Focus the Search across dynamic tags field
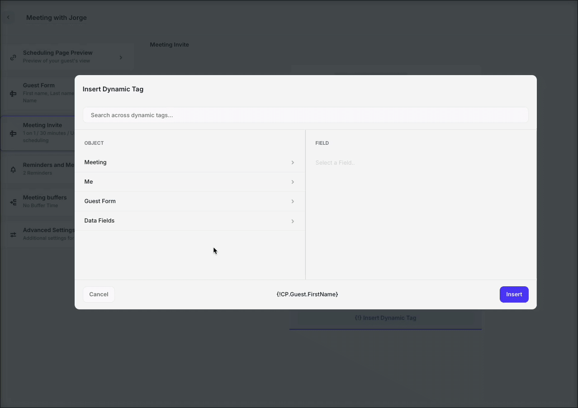 (305, 115)
